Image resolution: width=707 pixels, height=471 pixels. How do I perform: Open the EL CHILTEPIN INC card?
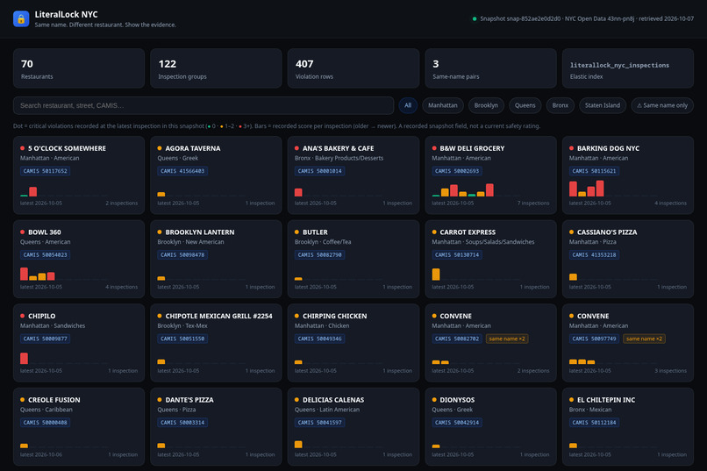tap(628, 426)
